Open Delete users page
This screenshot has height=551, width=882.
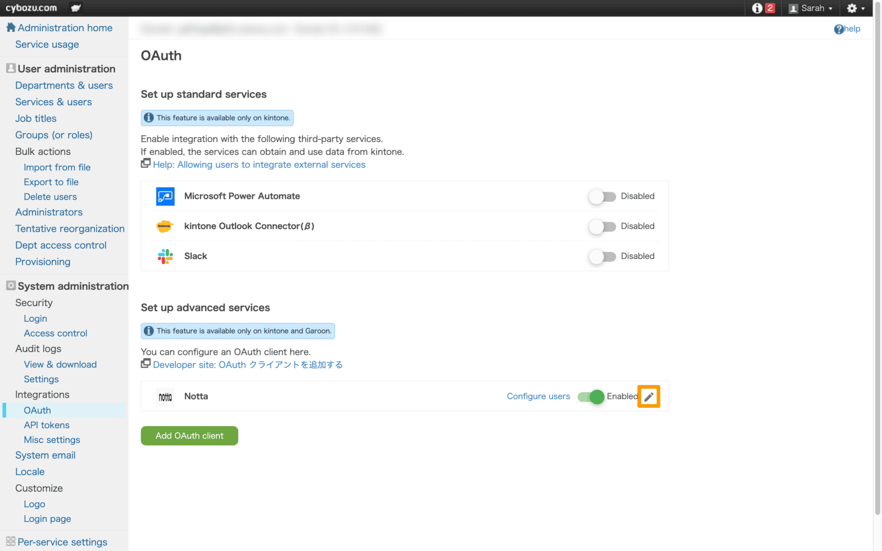(50, 197)
